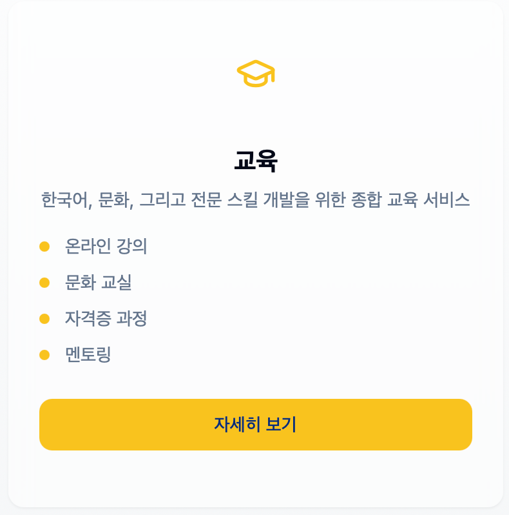509x515 pixels.
Task: Click the yellow graduation cap icon
Action: coord(256,74)
